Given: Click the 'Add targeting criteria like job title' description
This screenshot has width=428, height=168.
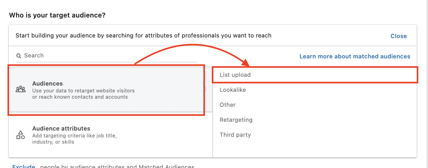Looking at the screenshot, I should 74,139.
